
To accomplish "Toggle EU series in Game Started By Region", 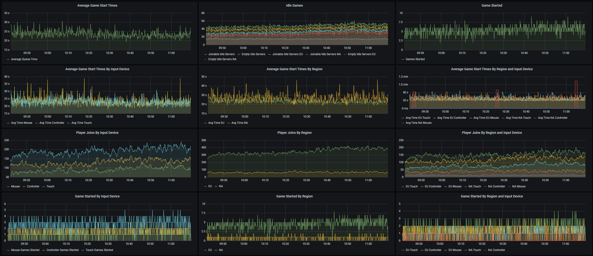I will pos(210,250).
